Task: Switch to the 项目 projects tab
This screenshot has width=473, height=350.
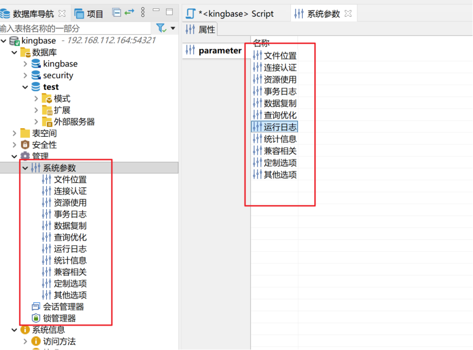Action: click(89, 14)
